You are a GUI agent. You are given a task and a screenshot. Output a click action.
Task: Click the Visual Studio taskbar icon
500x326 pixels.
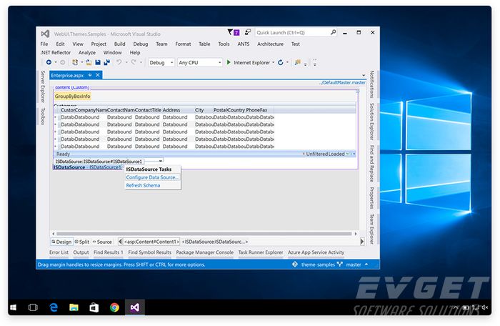pos(134,307)
